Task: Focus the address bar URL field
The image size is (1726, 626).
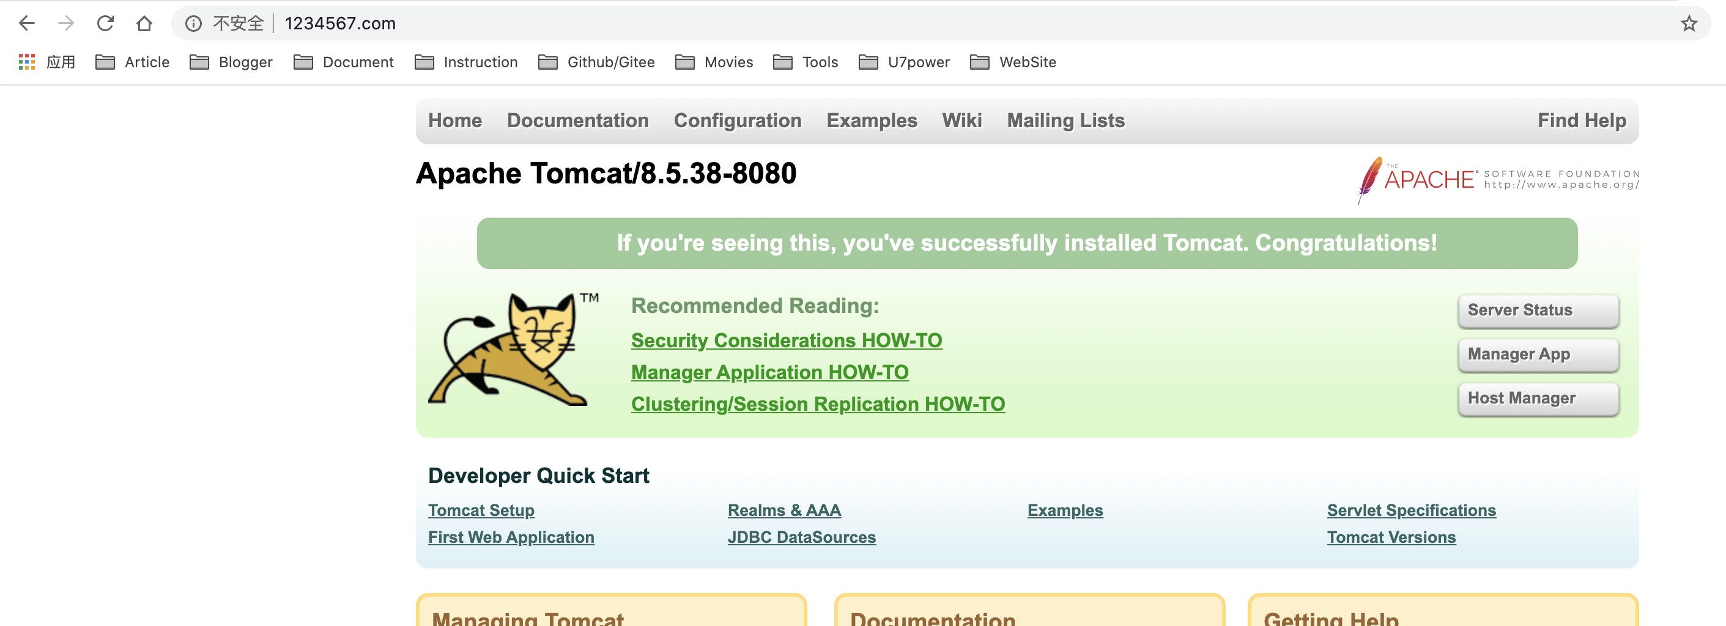Action: (938, 23)
